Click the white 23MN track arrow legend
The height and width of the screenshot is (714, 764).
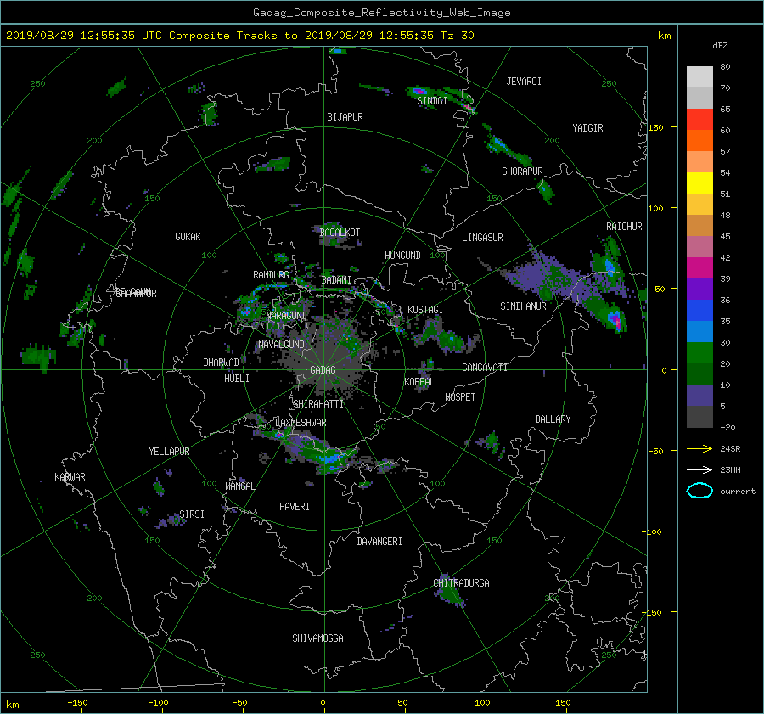click(699, 469)
